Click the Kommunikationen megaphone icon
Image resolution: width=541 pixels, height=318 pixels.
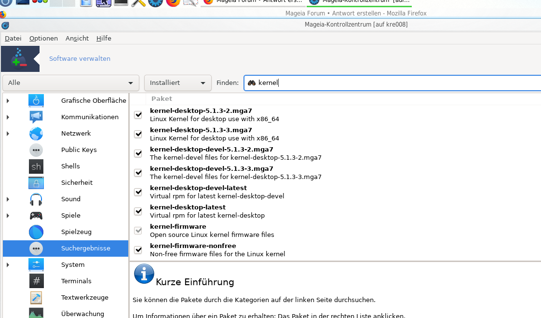pyautogui.click(x=36, y=117)
